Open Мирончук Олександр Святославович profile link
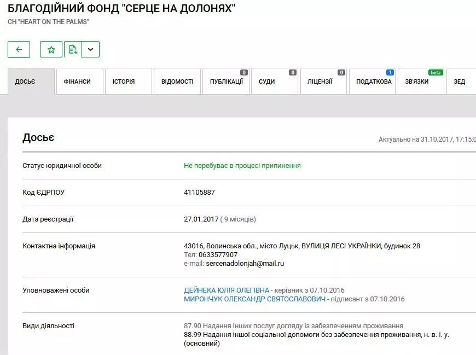This screenshot has height=355, width=476. click(255, 299)
